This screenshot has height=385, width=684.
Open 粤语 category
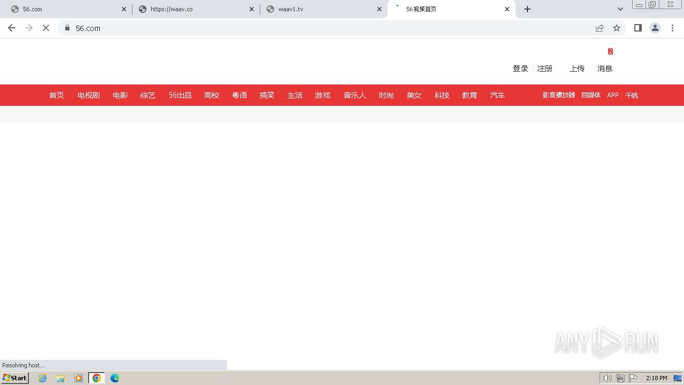click(239, 95)
